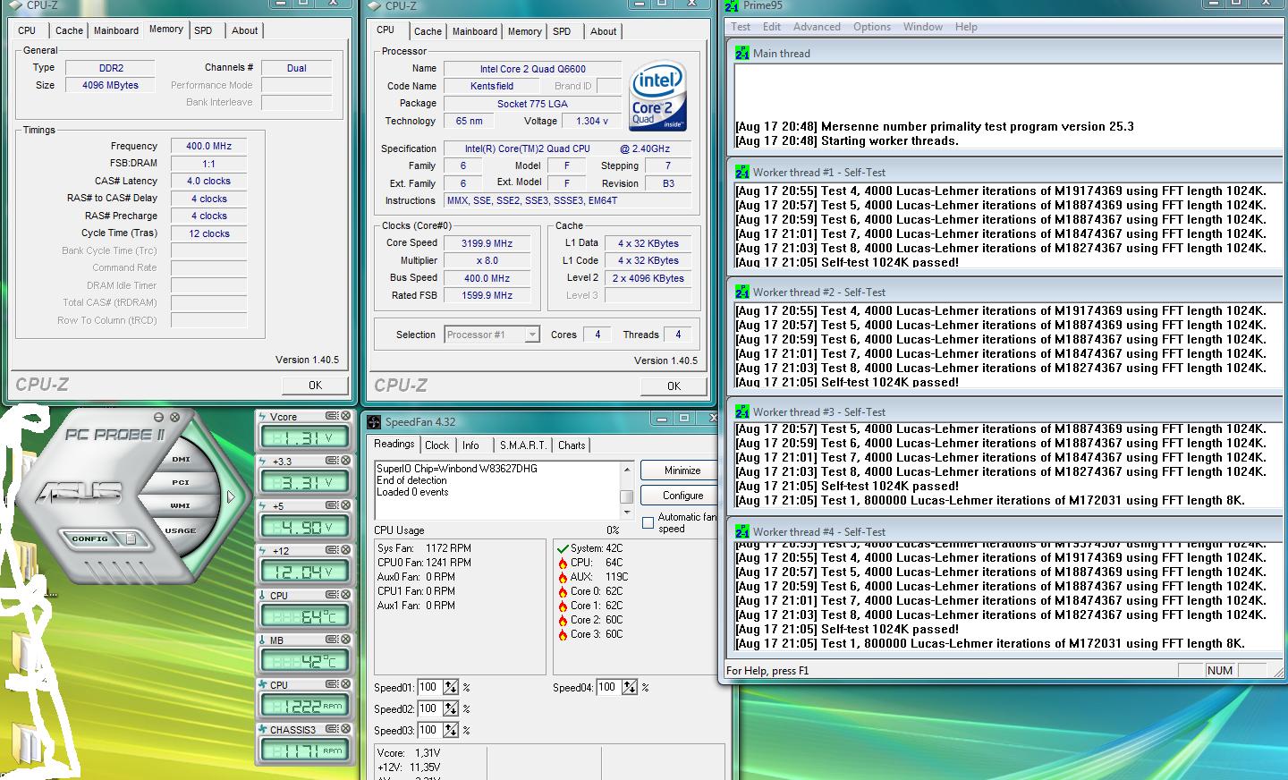Open the Test menu in Prime95

coord(741,27)
